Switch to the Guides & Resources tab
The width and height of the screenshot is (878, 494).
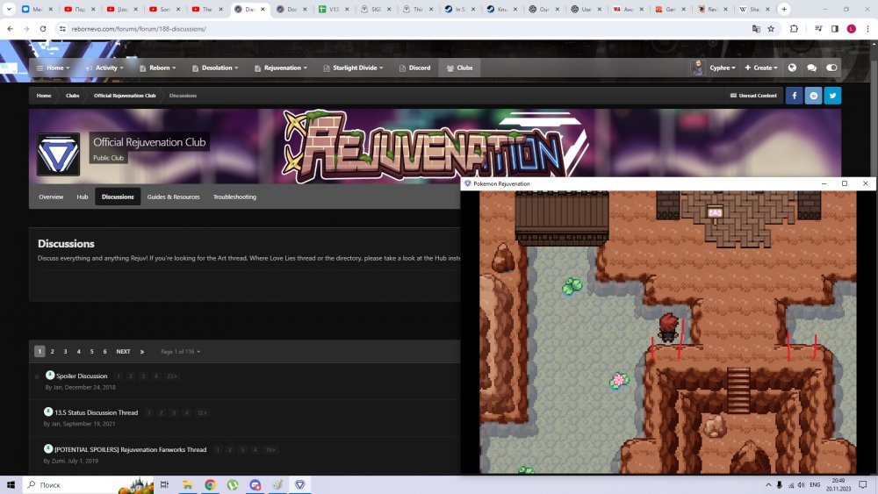(x=173, y=197)
